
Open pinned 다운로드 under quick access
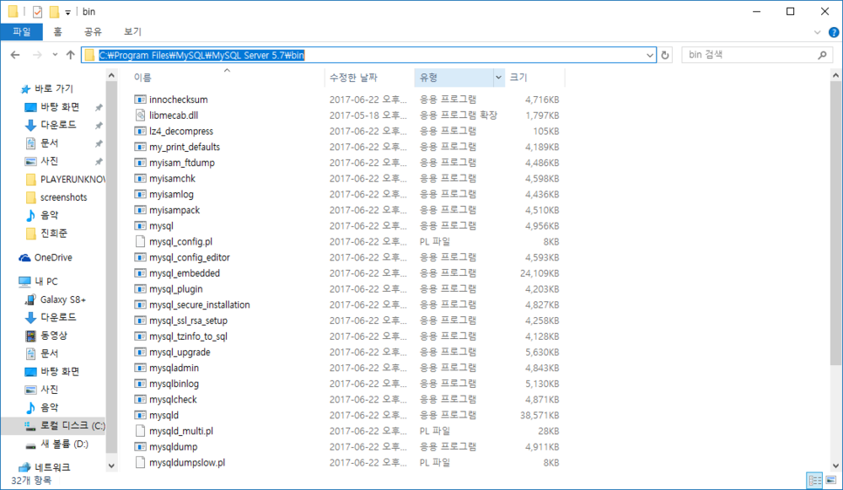point(58,125)
